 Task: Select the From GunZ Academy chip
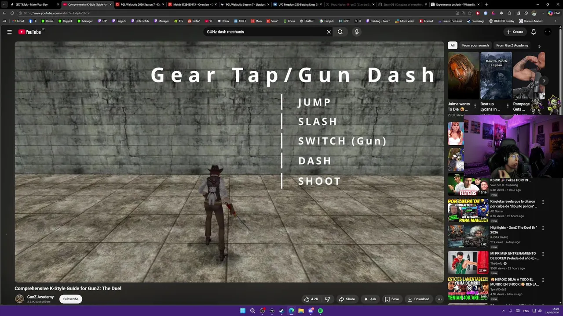coord(512,45)
